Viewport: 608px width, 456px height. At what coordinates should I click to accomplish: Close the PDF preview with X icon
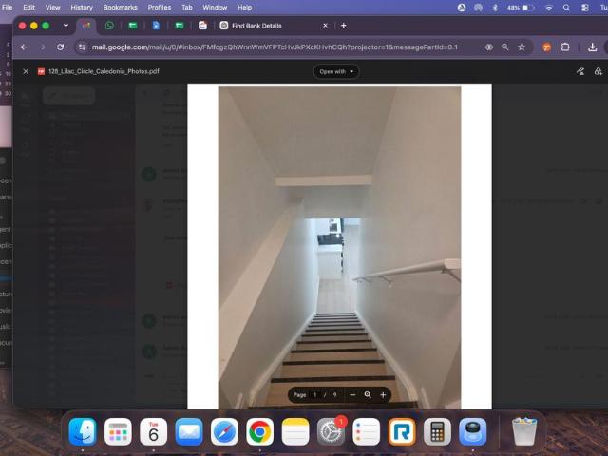(x=26, y=72)
